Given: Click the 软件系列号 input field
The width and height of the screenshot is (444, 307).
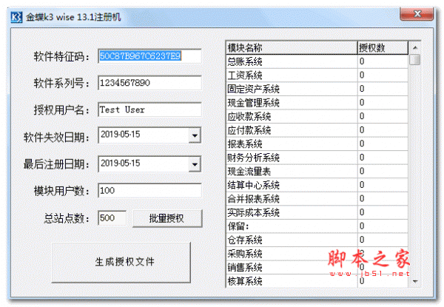Looking at the screenshot, I should point(149,83).
